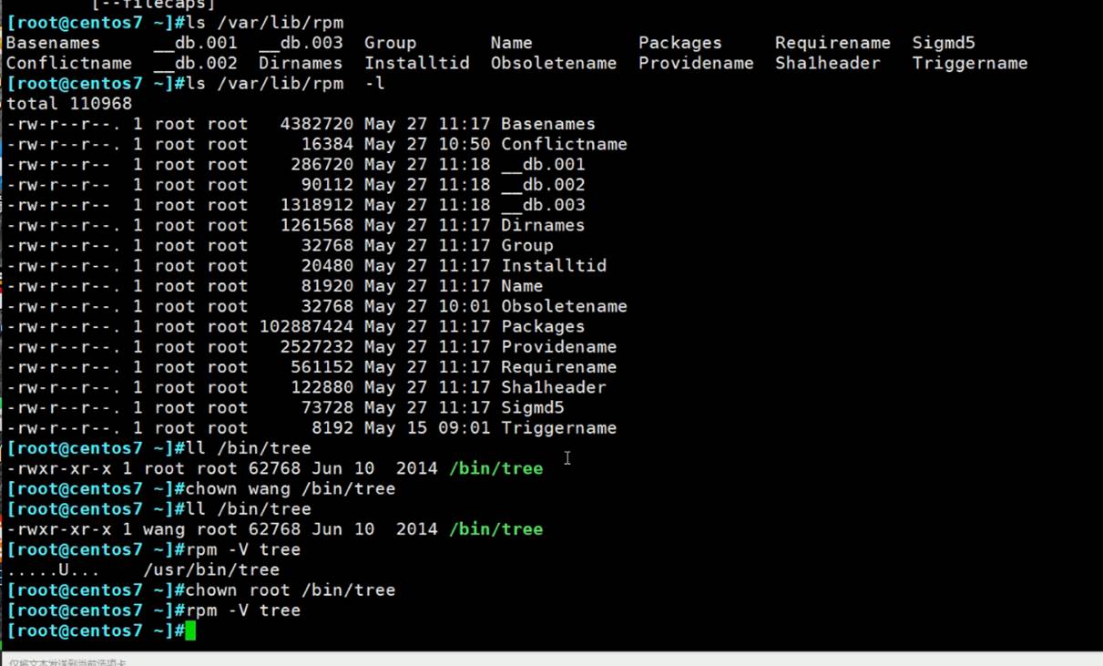Click the Sha1header entry in the long listing

click(553, 387)
